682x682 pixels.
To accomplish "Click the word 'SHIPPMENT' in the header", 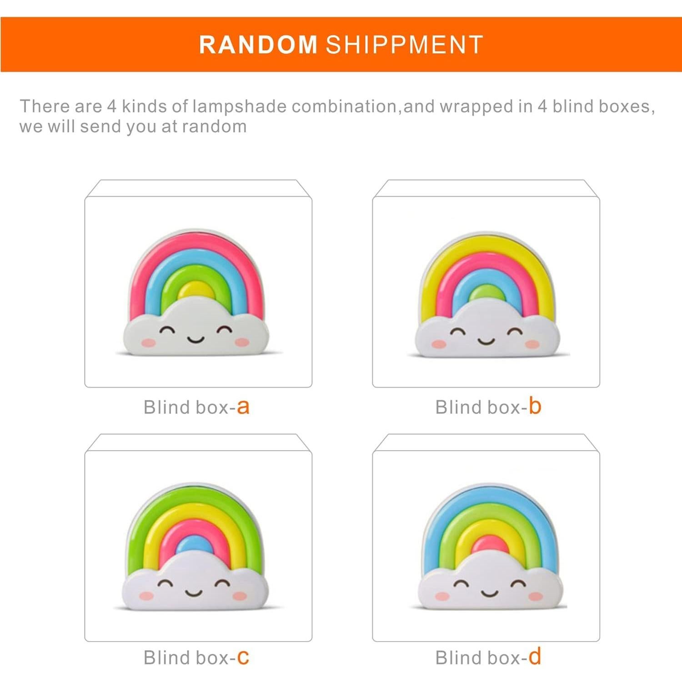I will coord(404,45).
